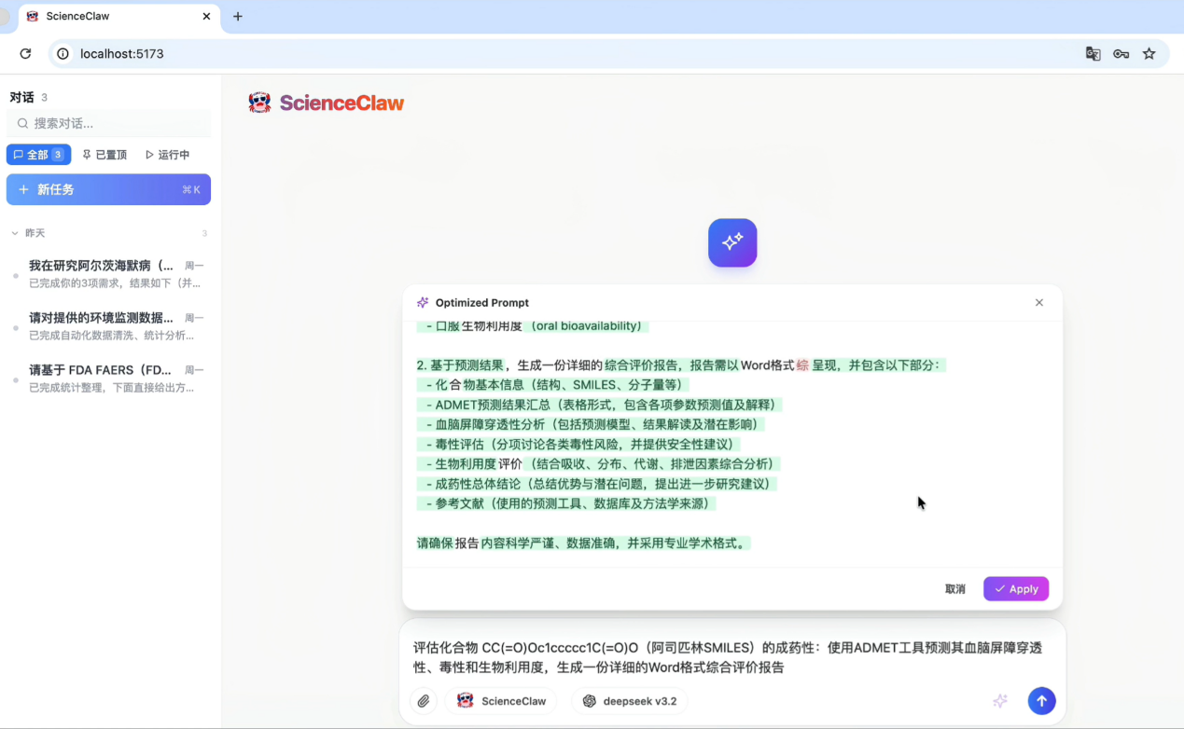Open the deepseek v3.2 model selector
1184x729 pixels.
coord(630,701)
